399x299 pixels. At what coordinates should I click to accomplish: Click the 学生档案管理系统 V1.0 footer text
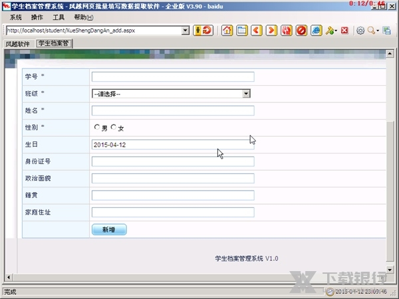click(x=247, y=258)
